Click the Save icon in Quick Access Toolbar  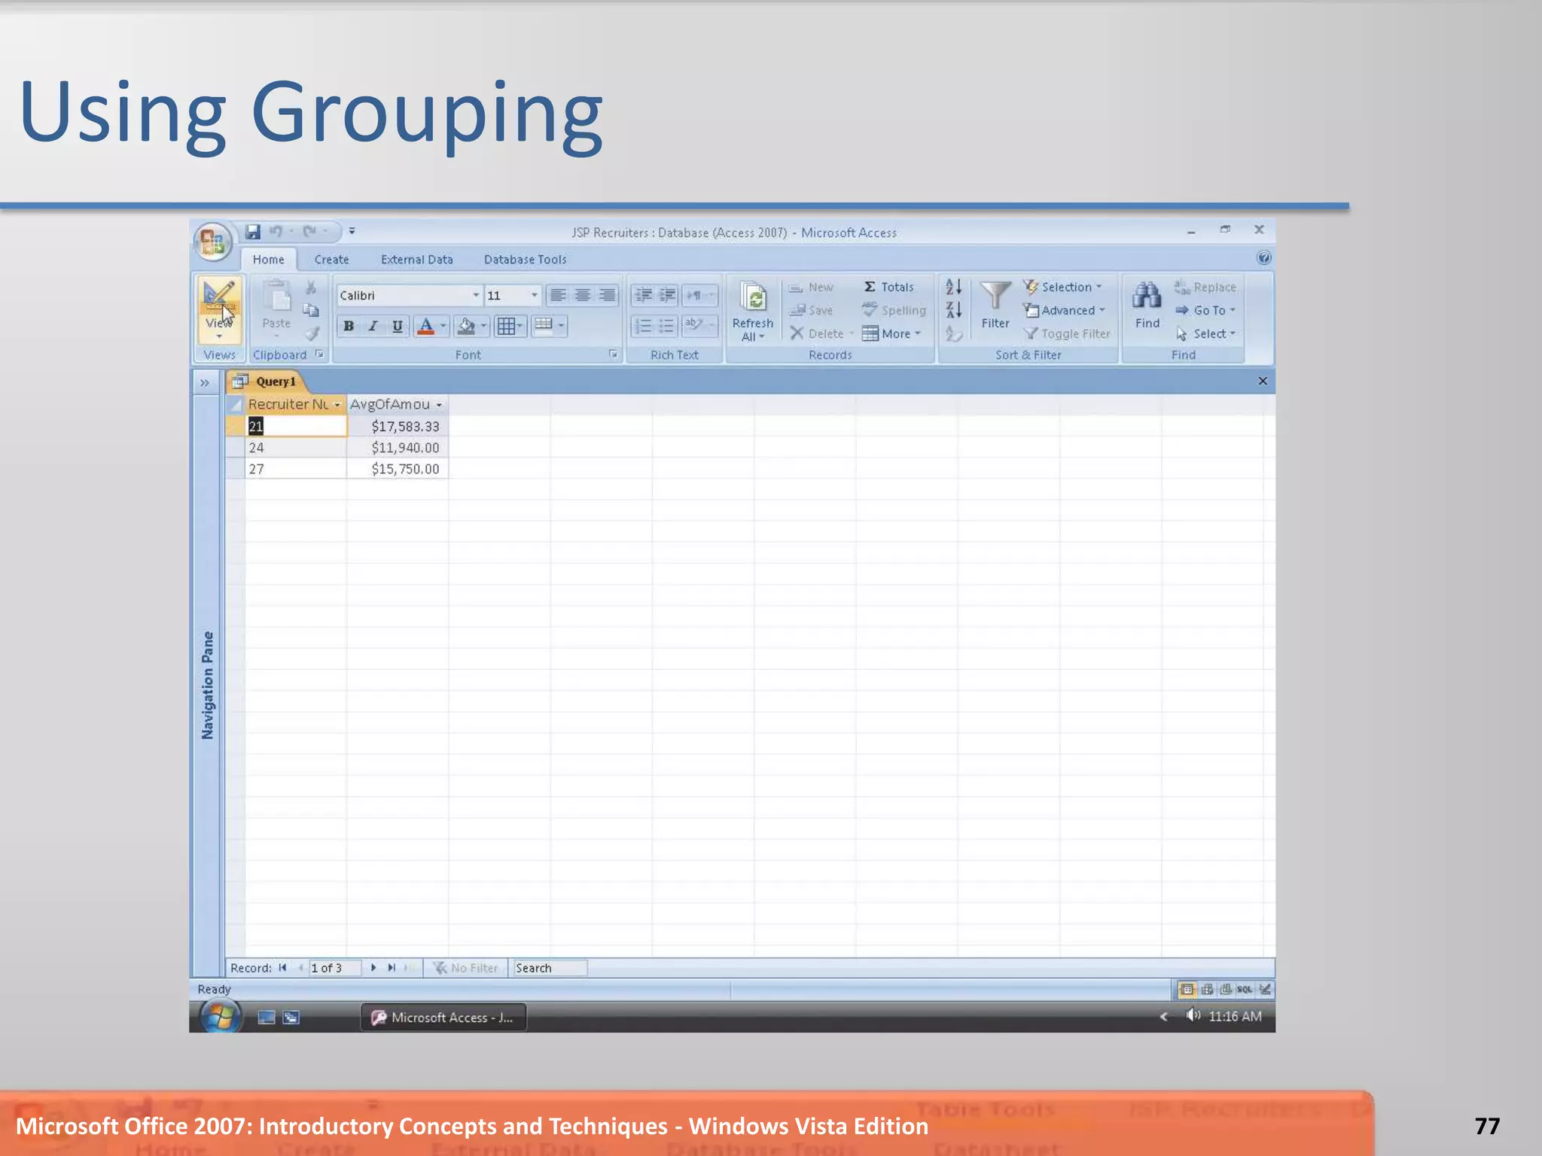click(x=253, y=232)
